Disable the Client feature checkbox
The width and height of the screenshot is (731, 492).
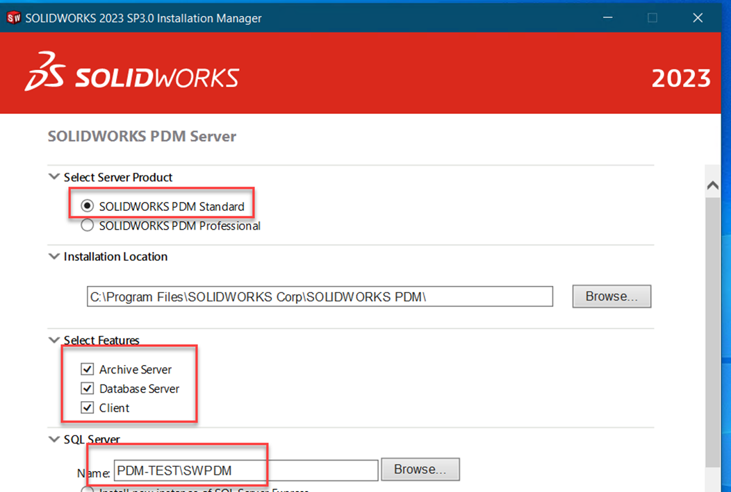(88, 407)
